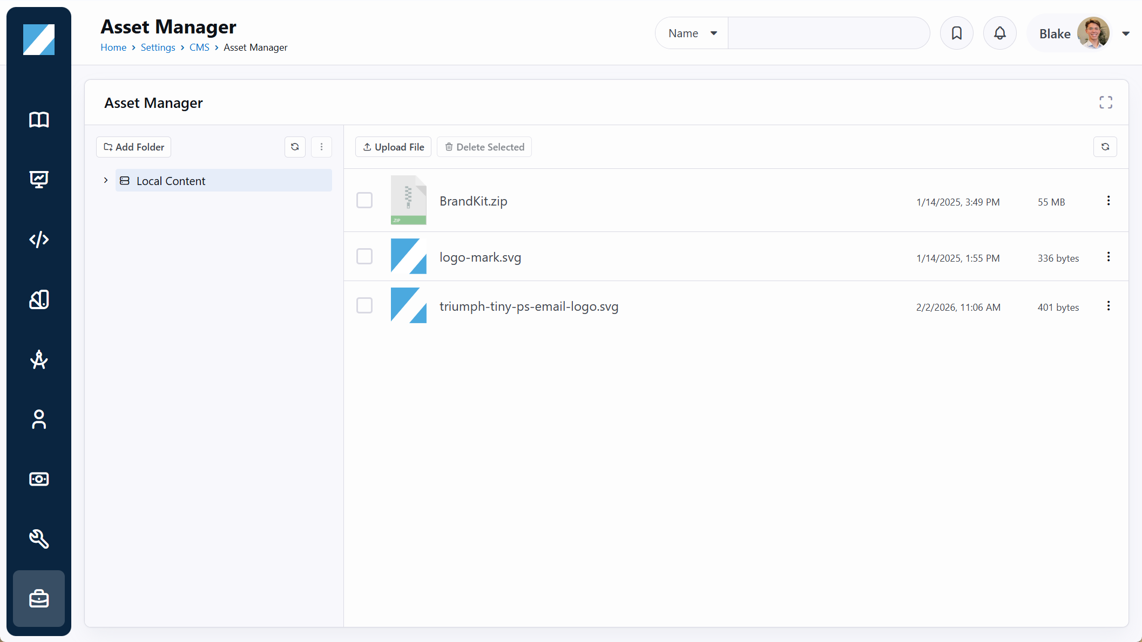Viewport: 1142px width, 642px height.
Task: Click the fullscreen expand icon
Action: [1105, 103]
